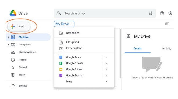
Task: Choose Folder upload from menu
Action: (84, 48)
